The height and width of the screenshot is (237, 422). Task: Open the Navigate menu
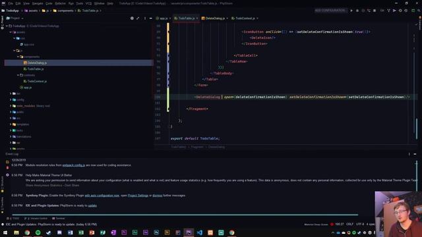pyautogui.click(x=38, y=3)
